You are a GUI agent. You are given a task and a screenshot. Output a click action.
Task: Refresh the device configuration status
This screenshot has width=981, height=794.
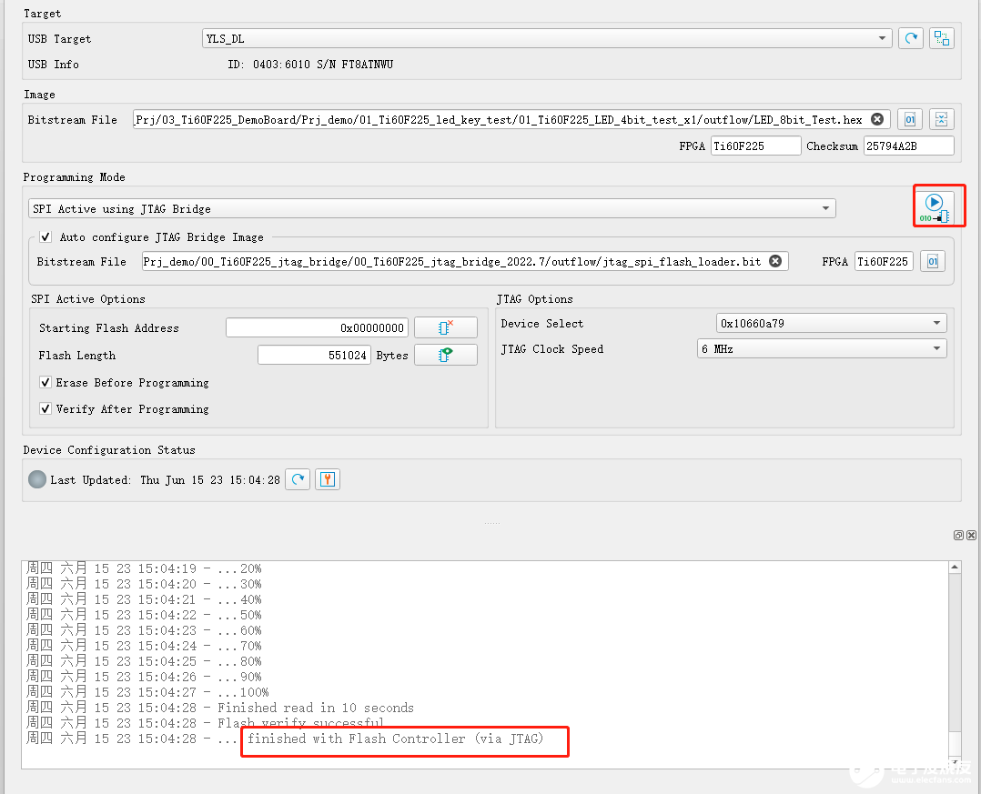tap(298, 479)
